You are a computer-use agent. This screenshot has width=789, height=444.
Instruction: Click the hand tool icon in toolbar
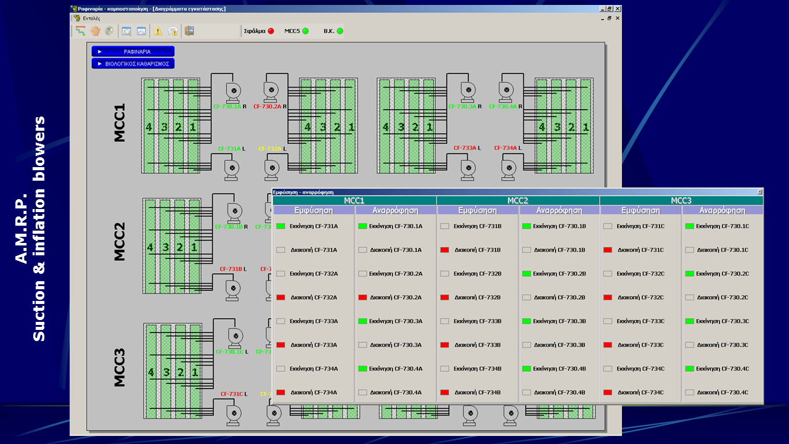96,31
